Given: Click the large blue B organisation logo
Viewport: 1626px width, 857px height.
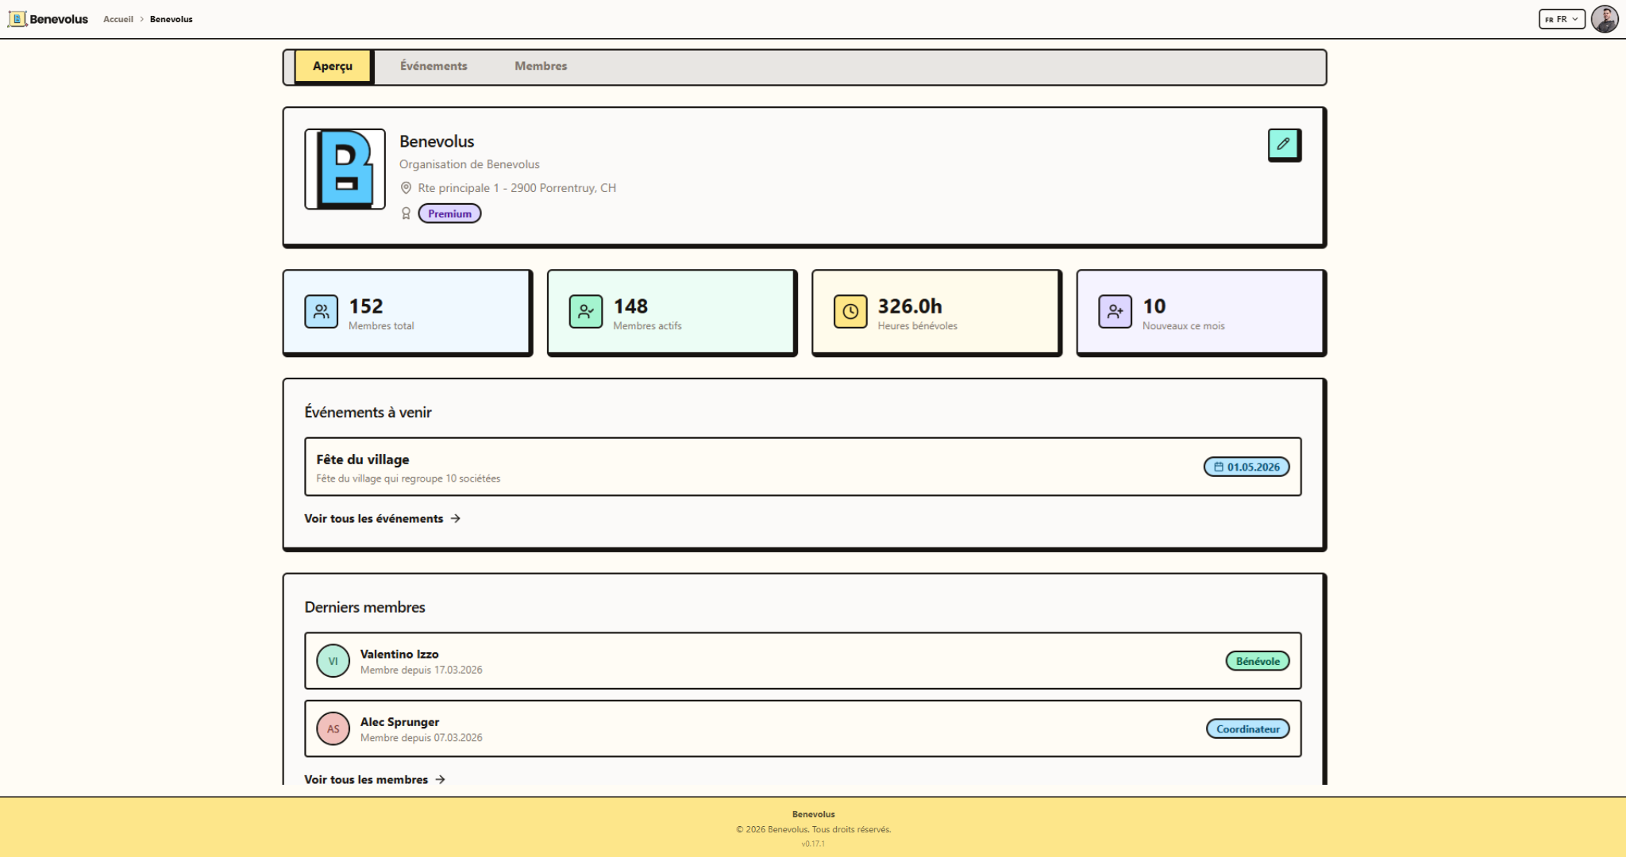Looking at the screenshot, I should tap(345, 169).
